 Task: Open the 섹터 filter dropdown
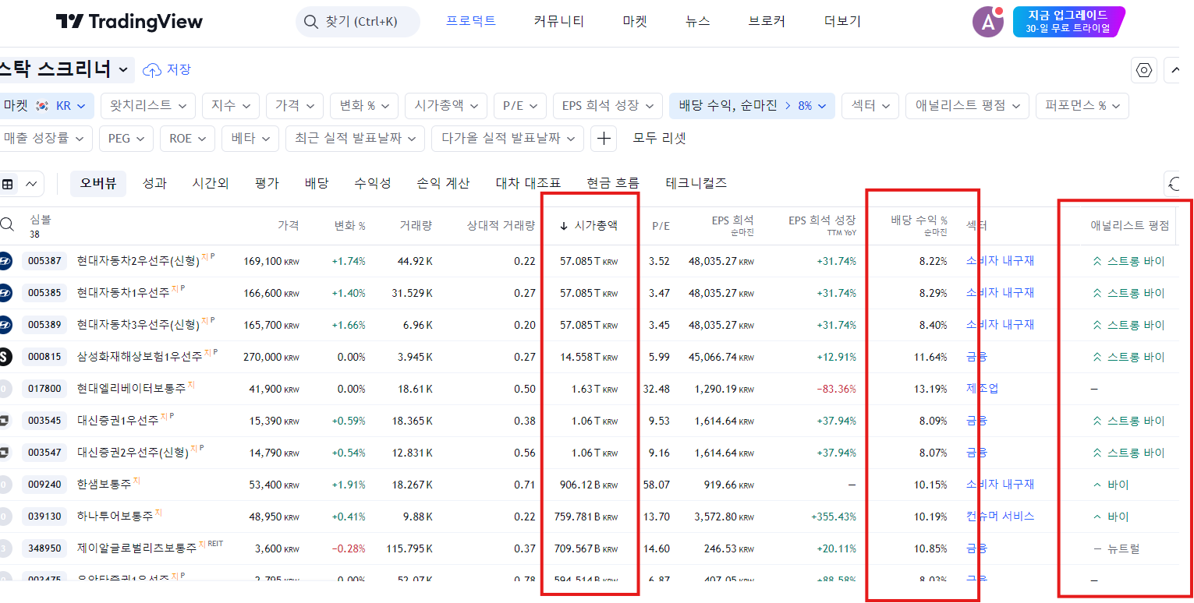pos(870,106)
